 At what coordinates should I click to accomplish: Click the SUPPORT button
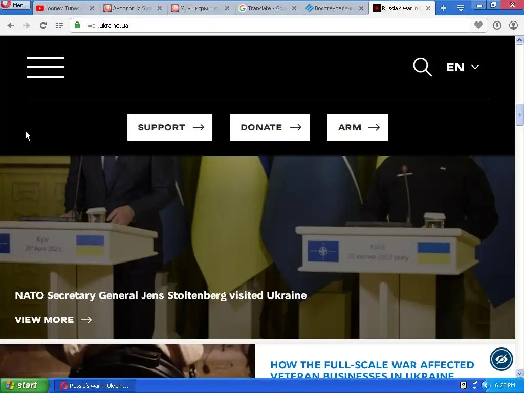coord(170,127)
